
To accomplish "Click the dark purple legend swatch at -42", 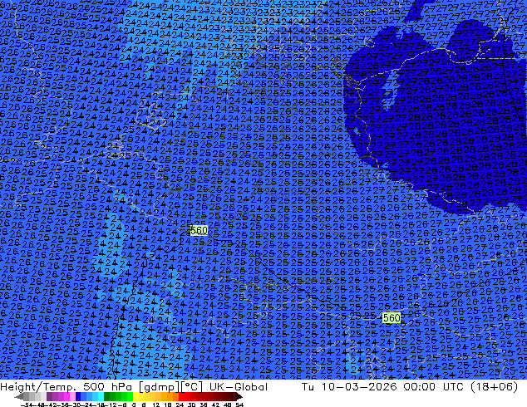I will [49, 397].
